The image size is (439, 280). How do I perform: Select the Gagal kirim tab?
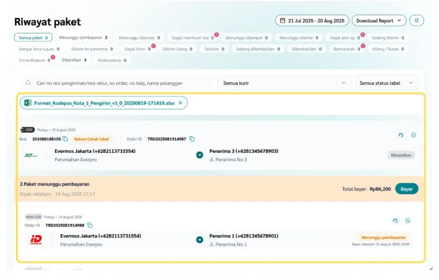pyautogui.click(x=137, y=49)
